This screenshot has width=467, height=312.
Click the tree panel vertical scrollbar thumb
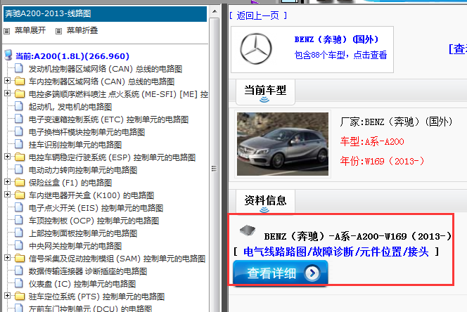click(x=214, y=168)
